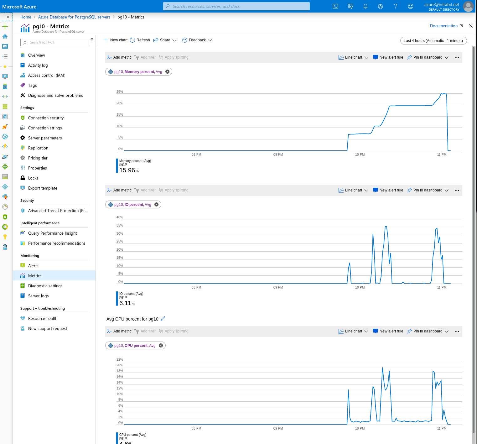Open Favorites star icon in left rail
The image size is (477, 444).
pos(5,66)
